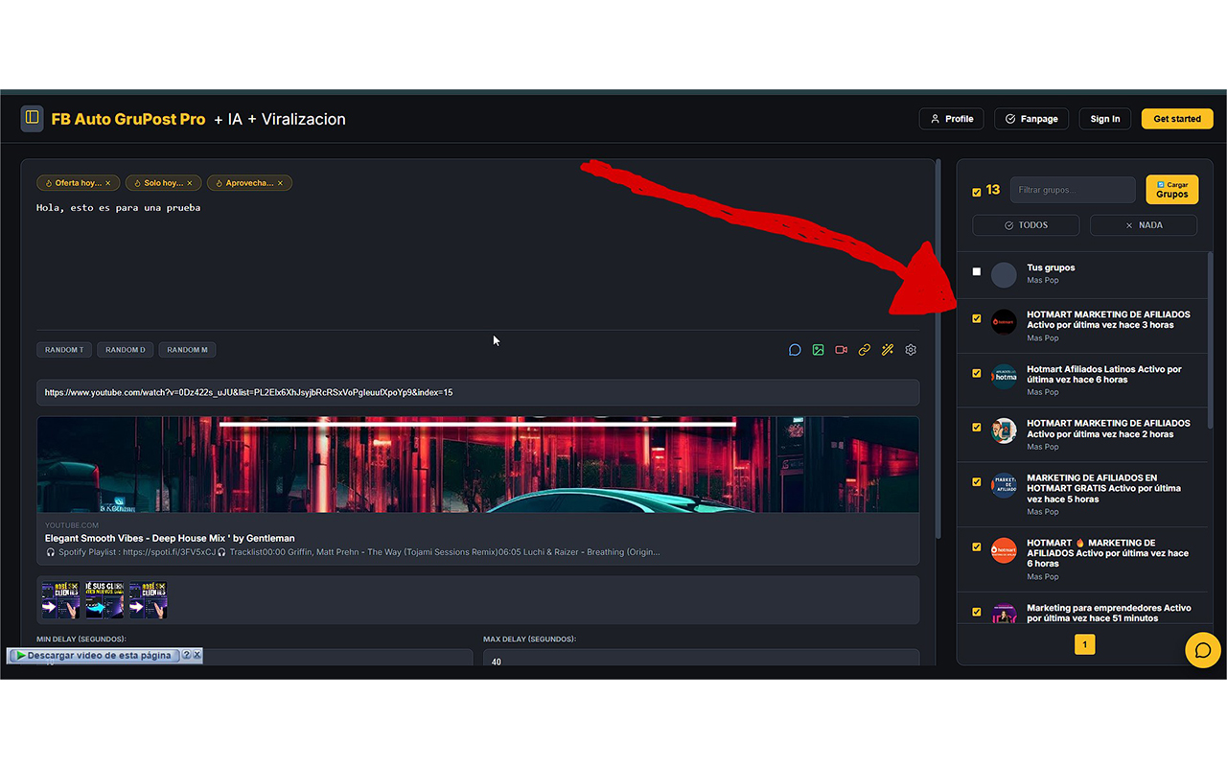Select the second attached image thumbnail

pos(105,600)
